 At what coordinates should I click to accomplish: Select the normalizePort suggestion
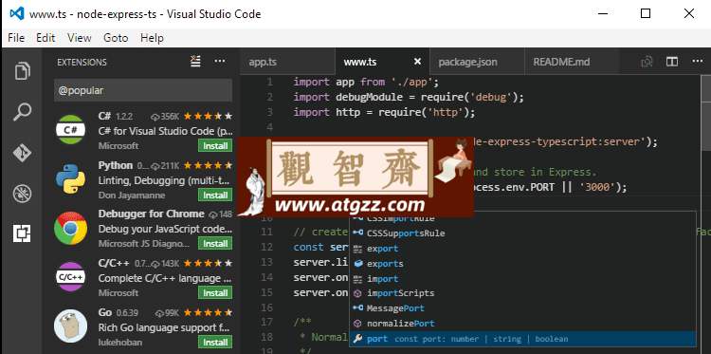pos(522,323)
